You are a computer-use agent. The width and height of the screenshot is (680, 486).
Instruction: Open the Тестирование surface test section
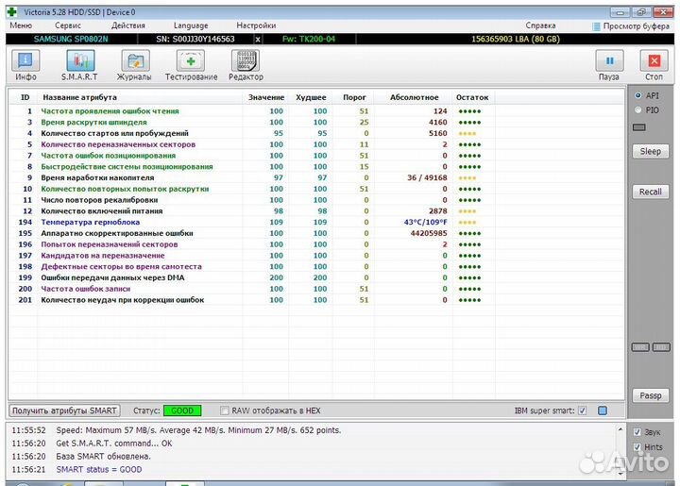[191, 63]
